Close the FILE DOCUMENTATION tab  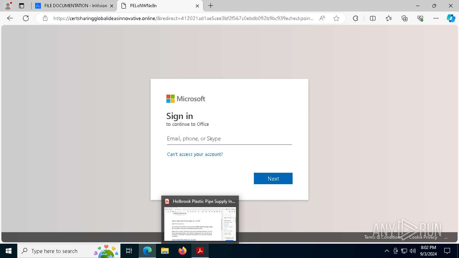click(x=112, y=6)
